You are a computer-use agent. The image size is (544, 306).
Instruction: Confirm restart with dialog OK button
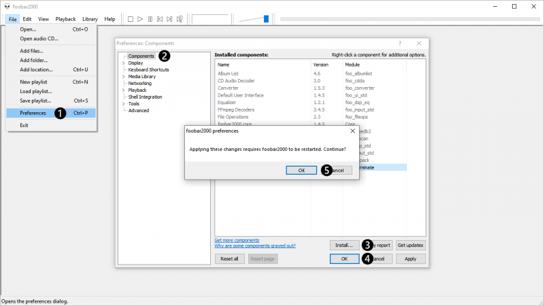tap(301, 170)
